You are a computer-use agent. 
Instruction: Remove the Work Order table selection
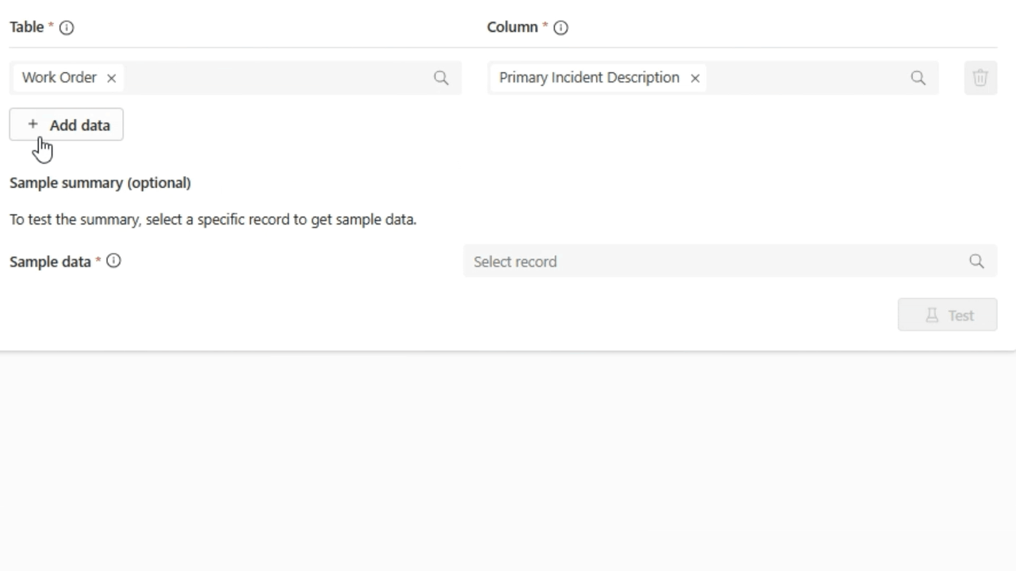pos(111,78)
